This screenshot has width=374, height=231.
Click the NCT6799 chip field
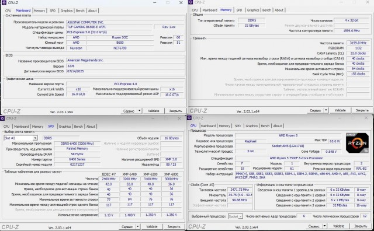pos(120,48)
